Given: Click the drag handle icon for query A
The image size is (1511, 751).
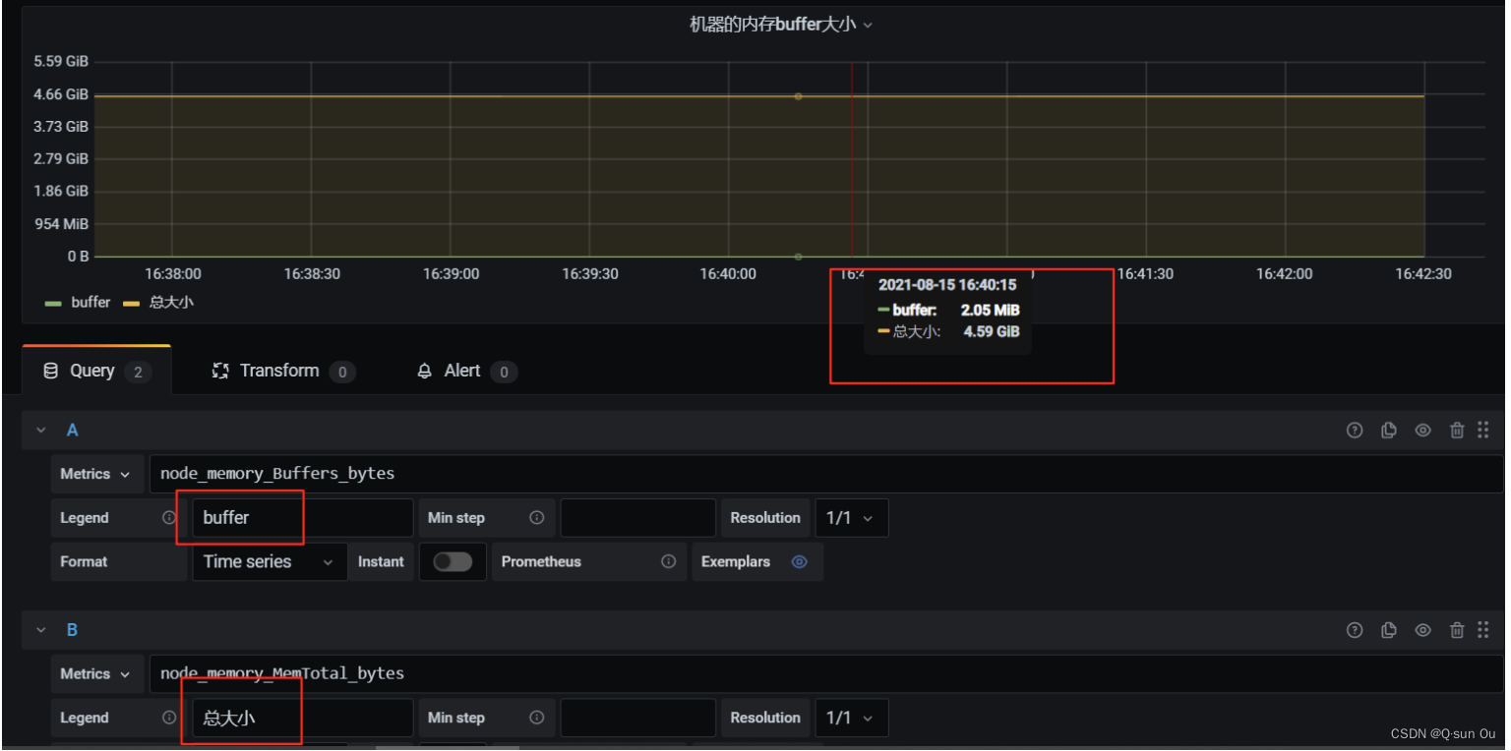Looking at the screenshot, I should coord(1483,430).
